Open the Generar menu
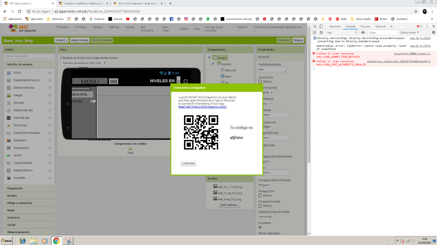Viewport: 437px width, 245px height. coord(98,27)
